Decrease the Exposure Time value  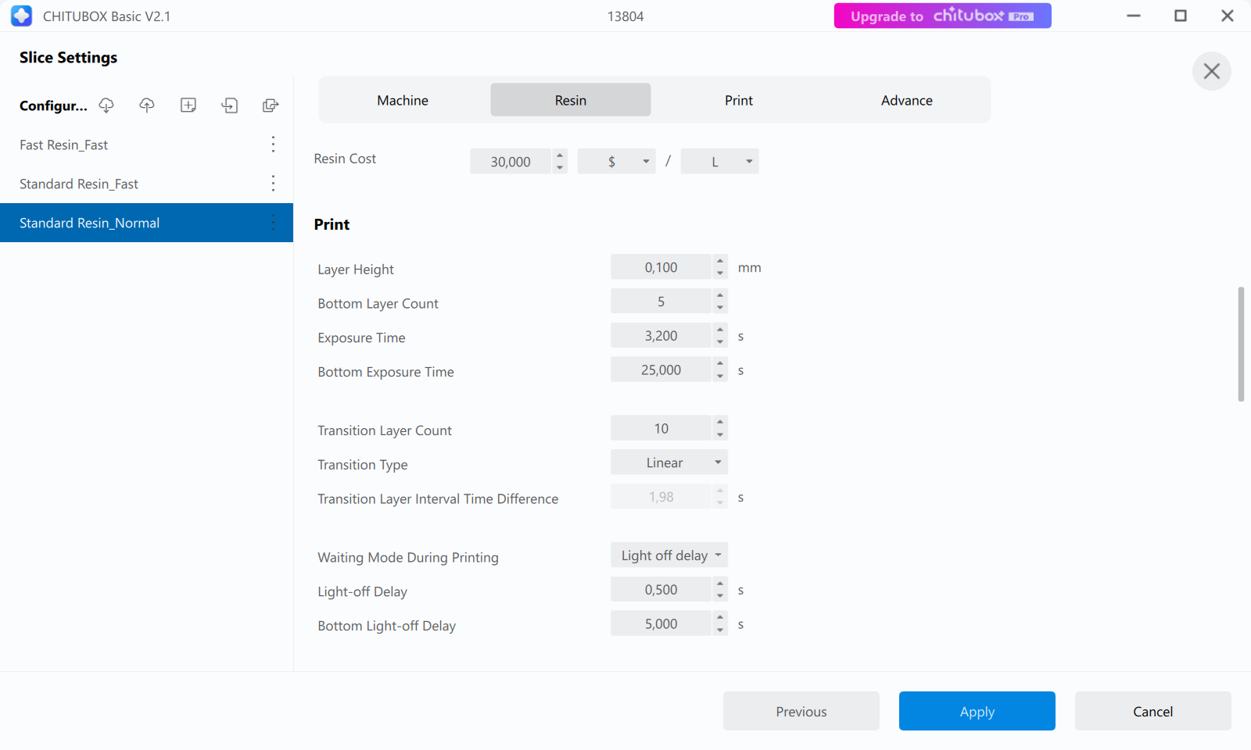point(720,342)
